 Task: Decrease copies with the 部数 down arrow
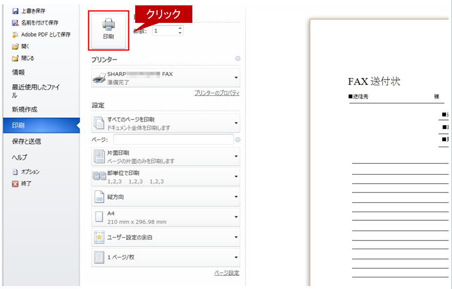pos(180,33)
